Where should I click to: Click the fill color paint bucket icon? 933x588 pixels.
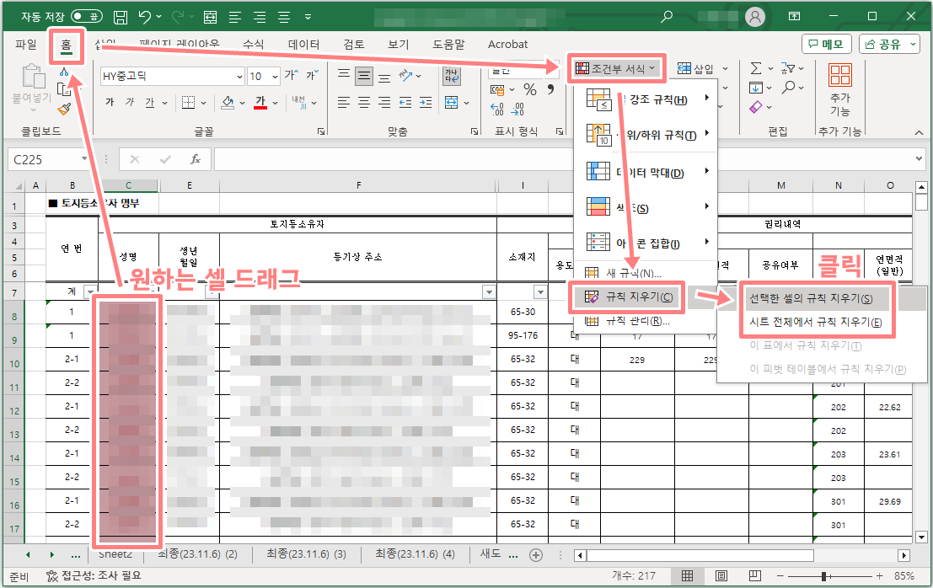coord(226,102)
